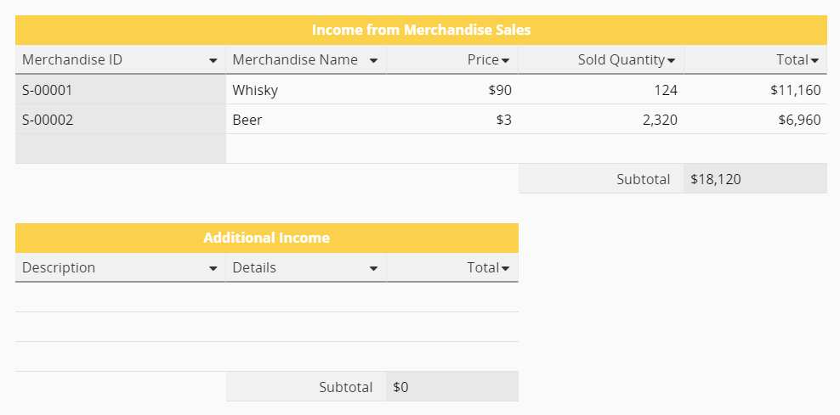This screenshot has height=415, width=840.
Task: Expand the Details column filter arrow
Action: (373, 269)
